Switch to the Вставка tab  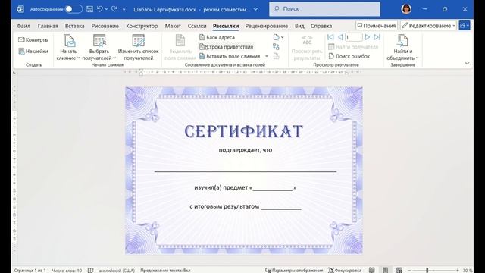(x=74, y=26)
